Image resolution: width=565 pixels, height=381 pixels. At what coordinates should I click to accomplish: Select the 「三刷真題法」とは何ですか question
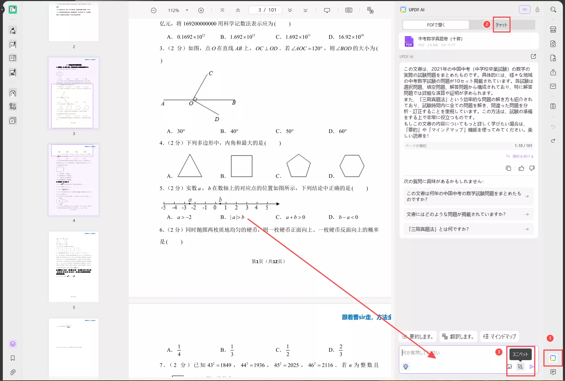pyautogui.click(x=468, y=229)
